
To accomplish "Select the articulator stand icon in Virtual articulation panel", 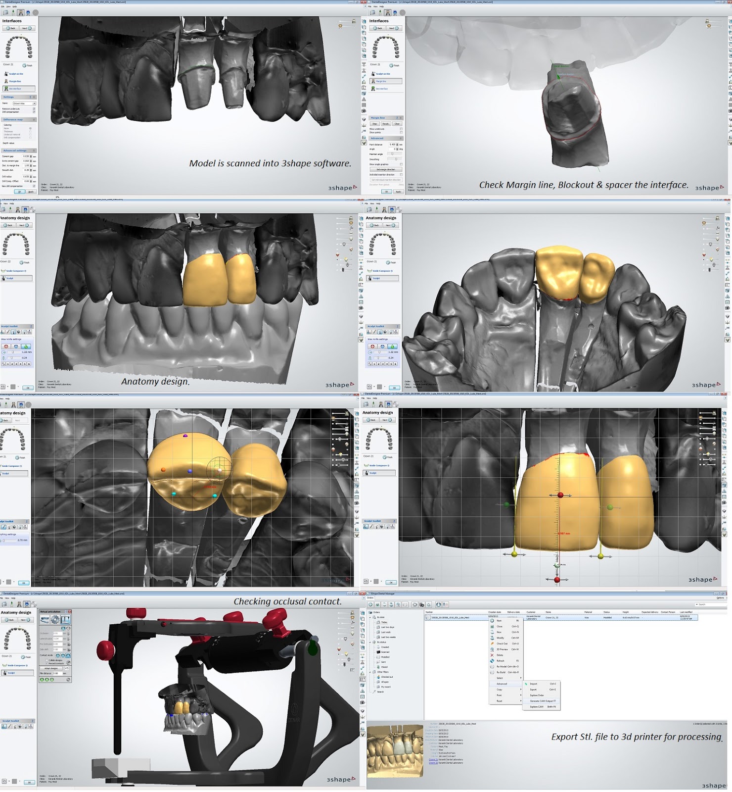I will pyautogui.click(x=65, y=619).
